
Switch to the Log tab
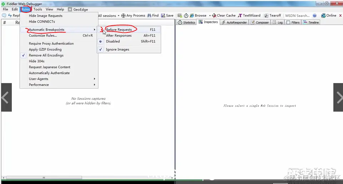pos(278,22)
